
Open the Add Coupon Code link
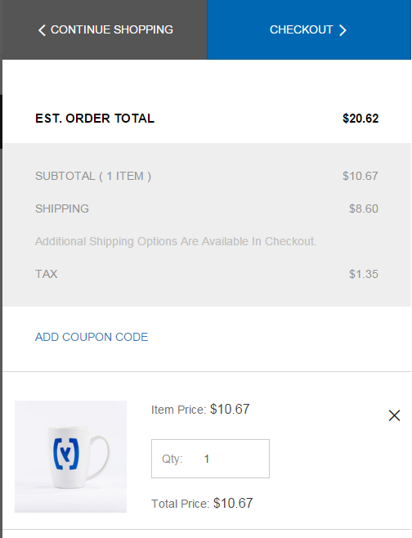[92, 337]
